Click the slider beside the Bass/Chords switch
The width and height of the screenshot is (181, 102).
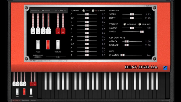point(56,57)
